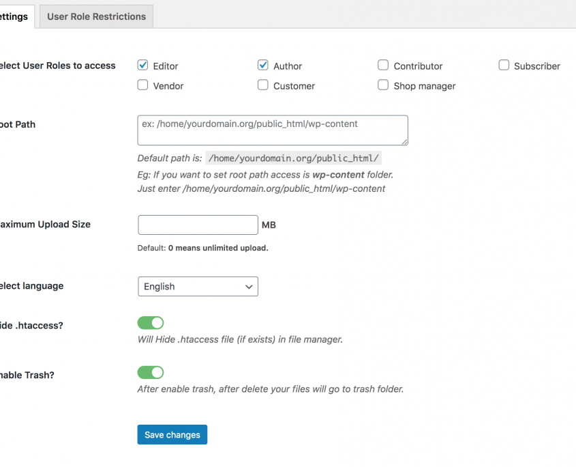Select the Customer role checkbox
576x467 pixels.
[263, 85]
